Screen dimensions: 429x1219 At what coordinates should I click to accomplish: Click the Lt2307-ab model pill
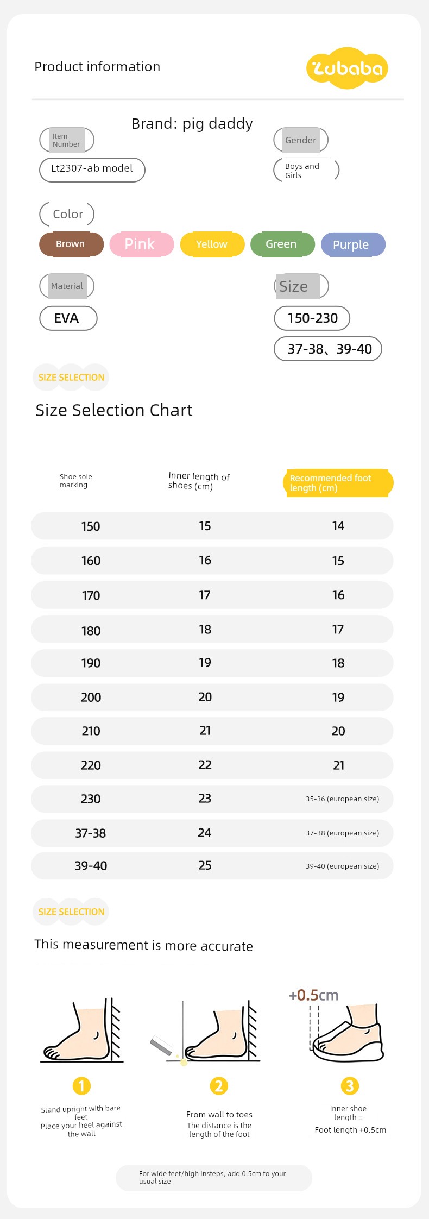(x=92, y=170)
